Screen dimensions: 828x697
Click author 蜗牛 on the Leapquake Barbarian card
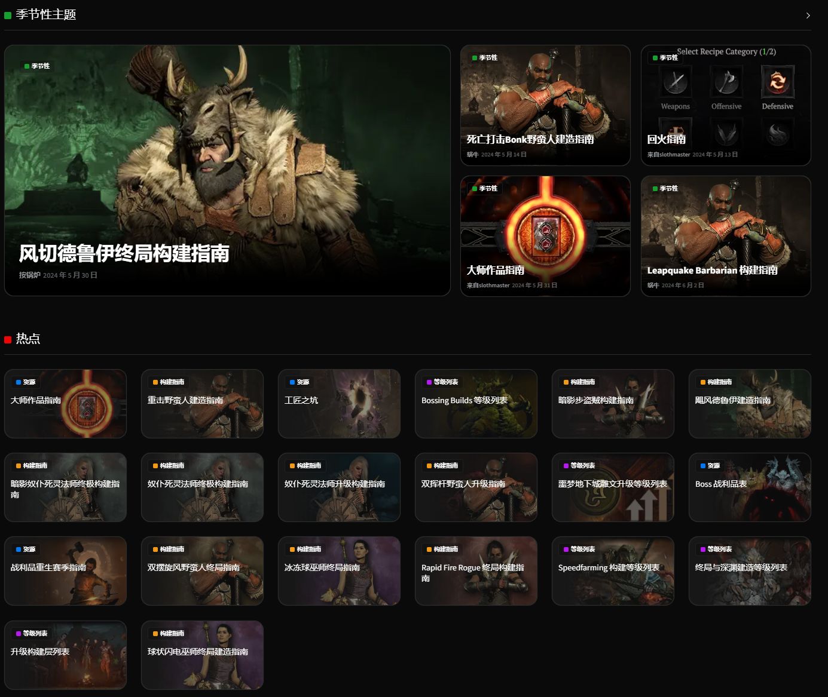pos(653,285)
